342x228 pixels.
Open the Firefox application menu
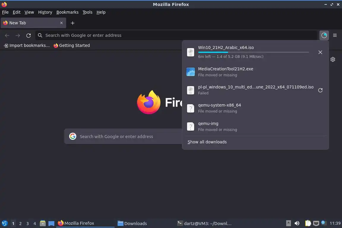(x=335, y=35)
